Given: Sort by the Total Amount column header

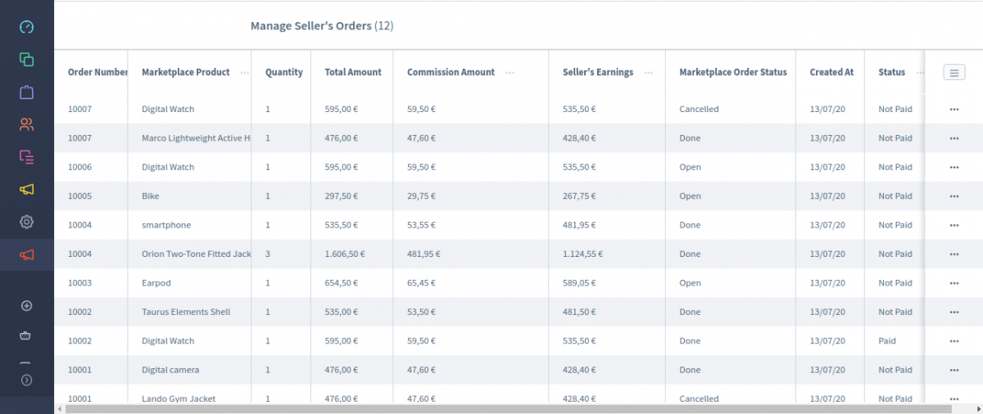Looking at the screenshot, I should [353, 72].
